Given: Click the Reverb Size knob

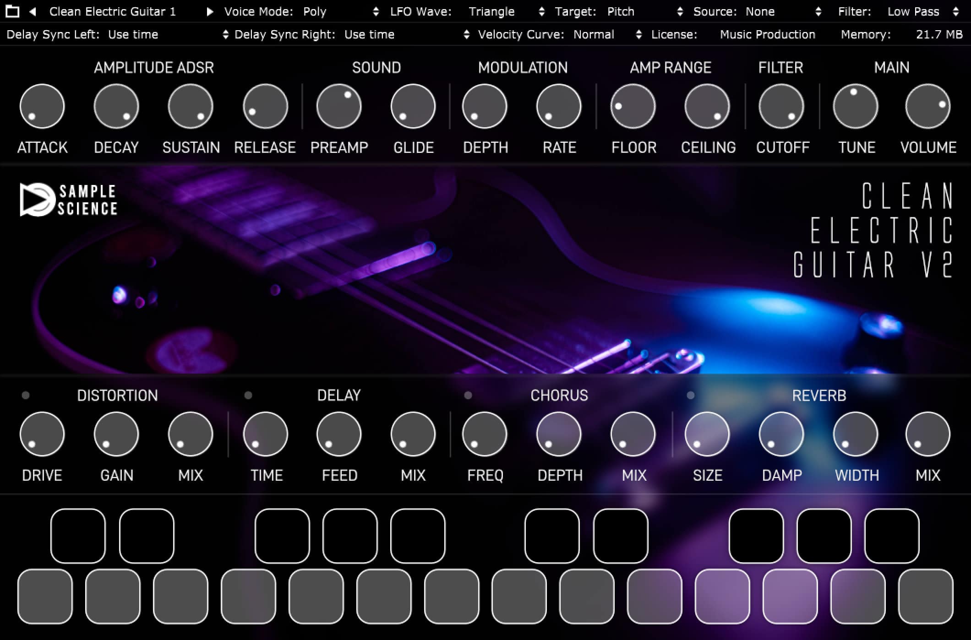Looking at the screenshot, I should click(707, 434).
